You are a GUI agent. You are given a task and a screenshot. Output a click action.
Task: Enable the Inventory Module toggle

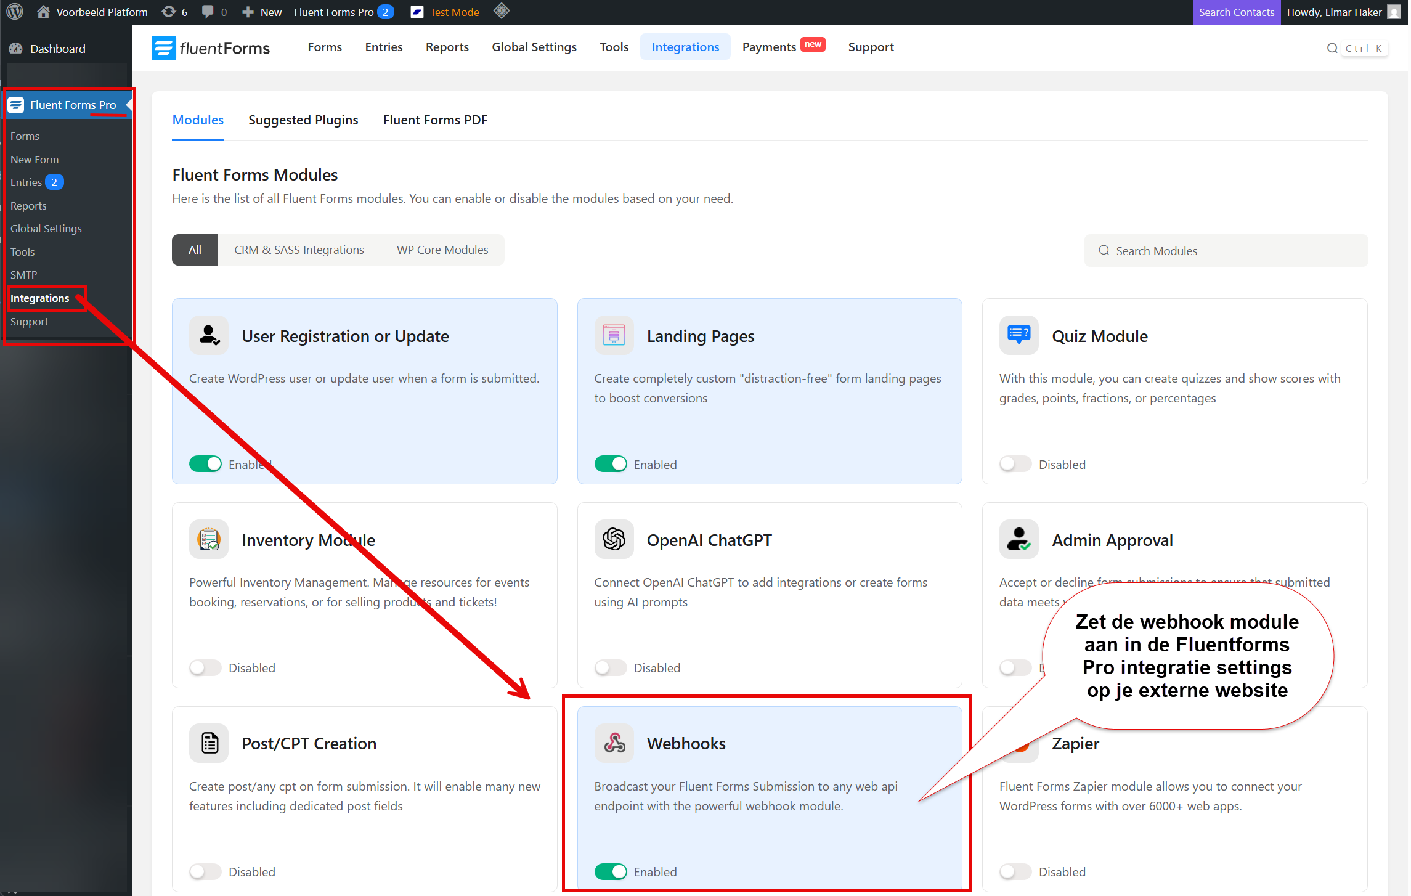tap(205, 667)
